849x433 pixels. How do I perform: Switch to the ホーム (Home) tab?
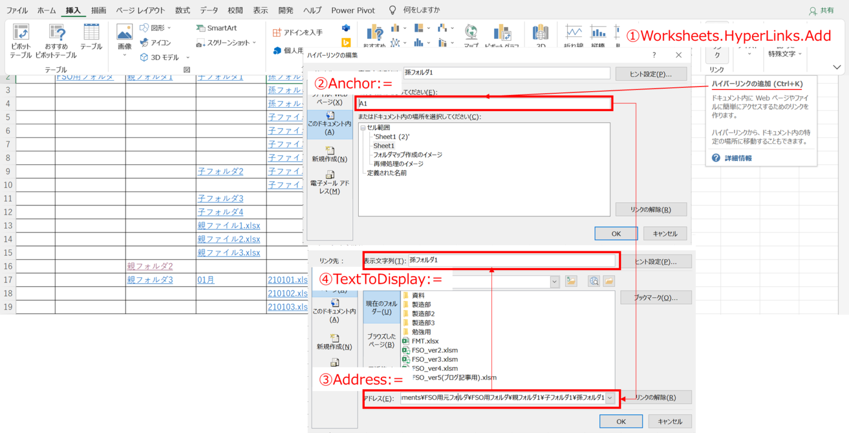(x=46, y=10)
